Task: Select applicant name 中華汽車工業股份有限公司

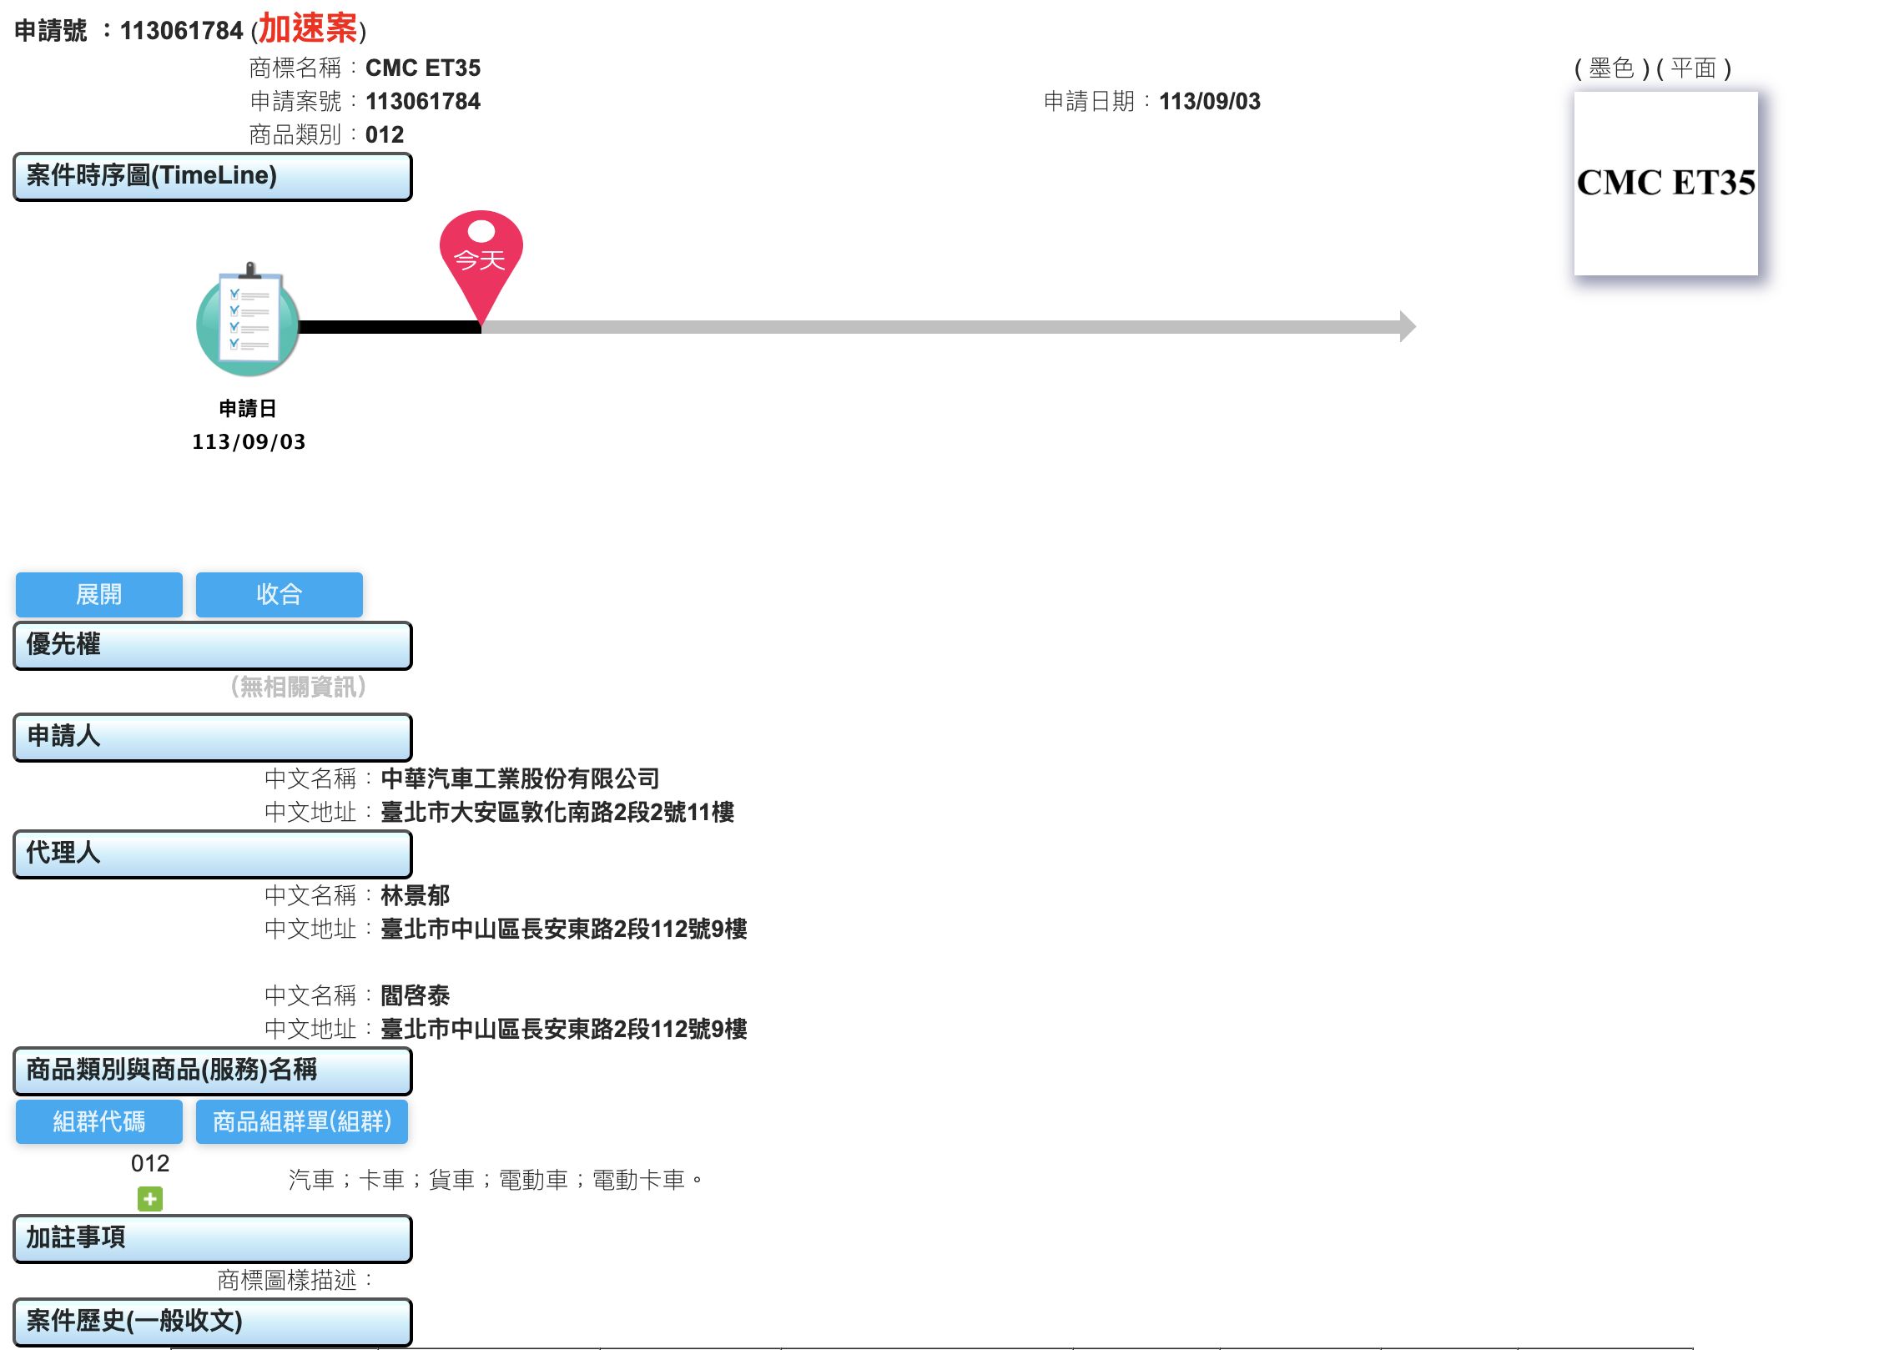Action: point(520,778)
